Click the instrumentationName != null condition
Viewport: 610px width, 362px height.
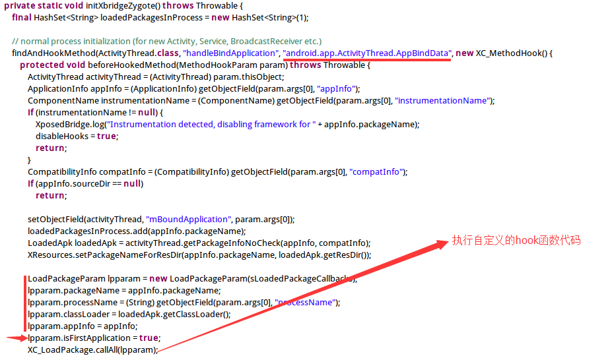click(97, 113)
